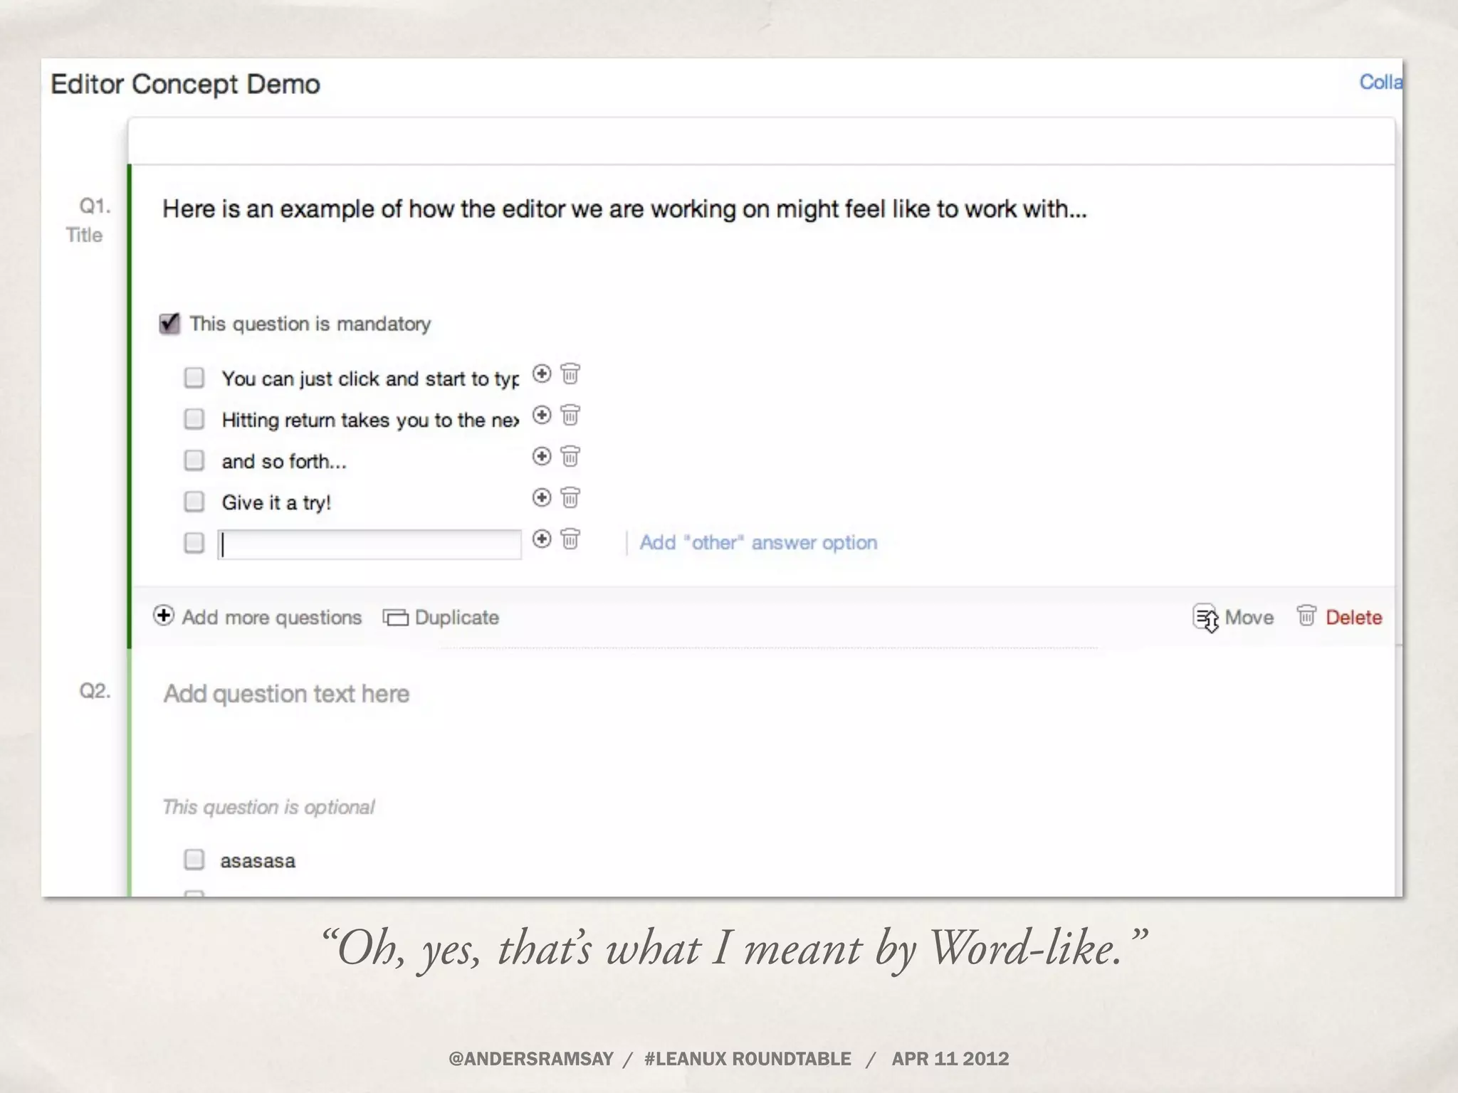The height and width of the screenshot is (1093, 1458).
Task: Click plus icon next to 'Give it a try!'
Action: 542,497
